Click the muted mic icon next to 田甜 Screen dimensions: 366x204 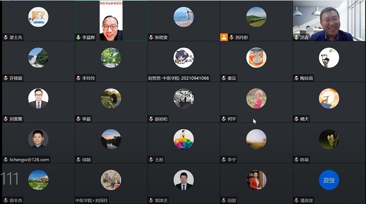pyautogui.click(x=224, y=200)
